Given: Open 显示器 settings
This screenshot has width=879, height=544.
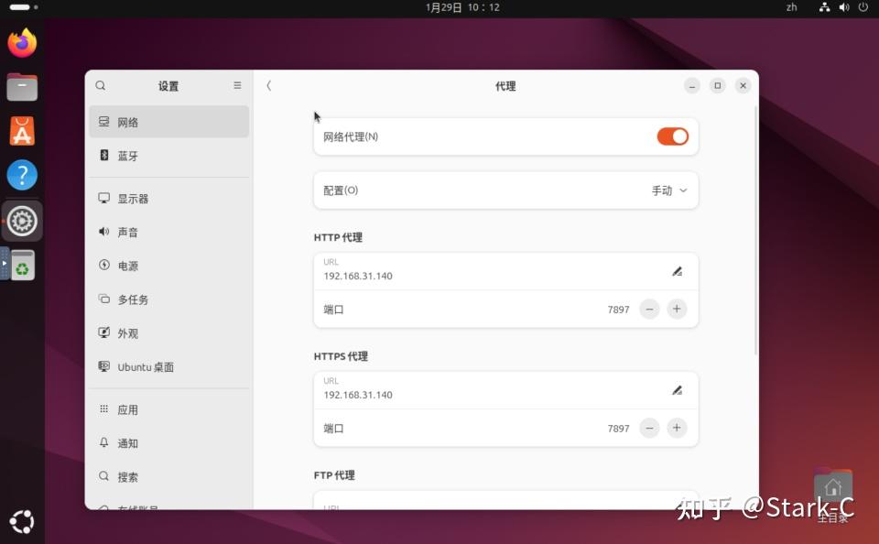Looking at the screenshot, I should [168, 199].
